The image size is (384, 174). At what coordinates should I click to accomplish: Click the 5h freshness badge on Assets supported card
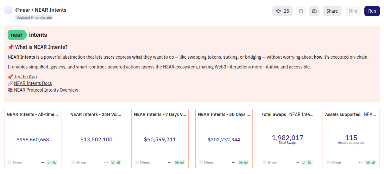[x=370, y=162]
